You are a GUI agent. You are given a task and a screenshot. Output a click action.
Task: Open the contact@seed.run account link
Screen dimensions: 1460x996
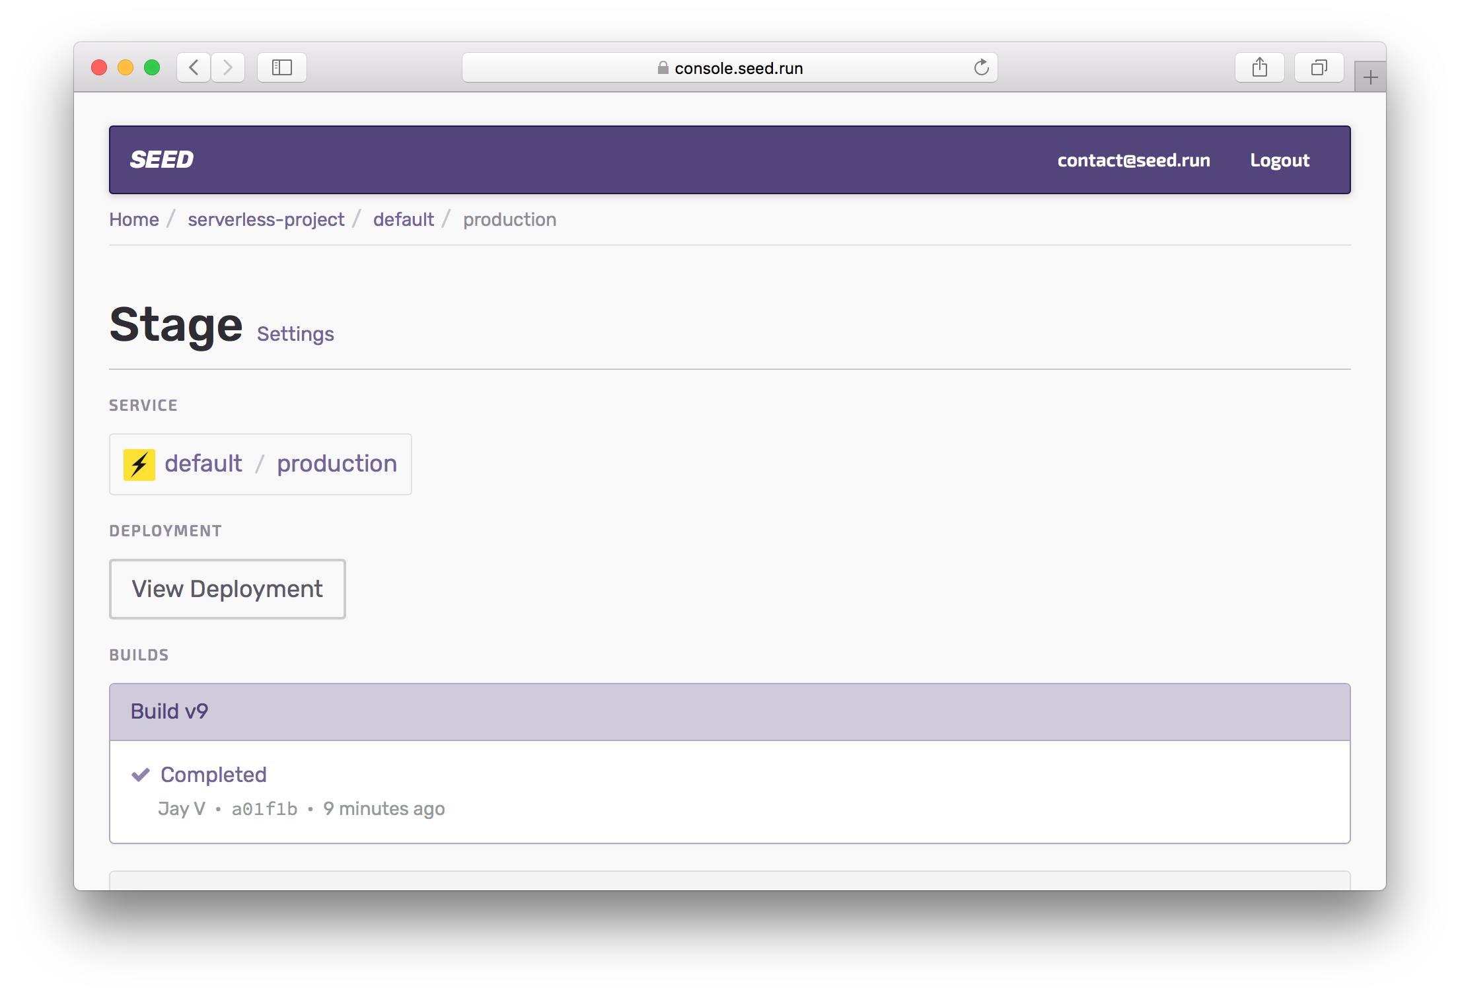[1134, 160]
